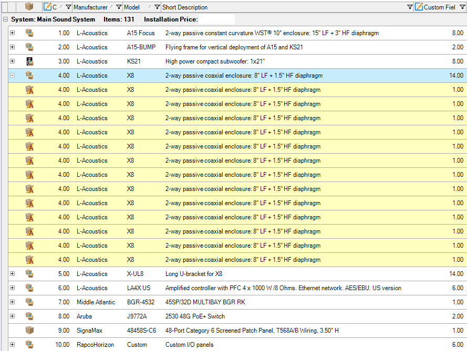
Task: Select the RapcoHorizon Custom I/O panels row
Action: [210, 345]
